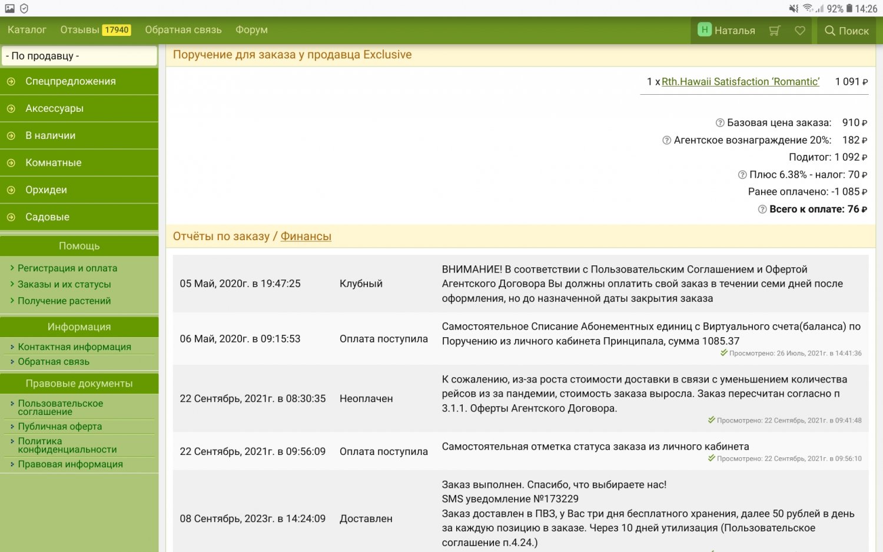Viewport: 883px width, 552px height.
Task: Click the Поиск search magnifier
Action: pyautogui.click(x=830, y=31)
